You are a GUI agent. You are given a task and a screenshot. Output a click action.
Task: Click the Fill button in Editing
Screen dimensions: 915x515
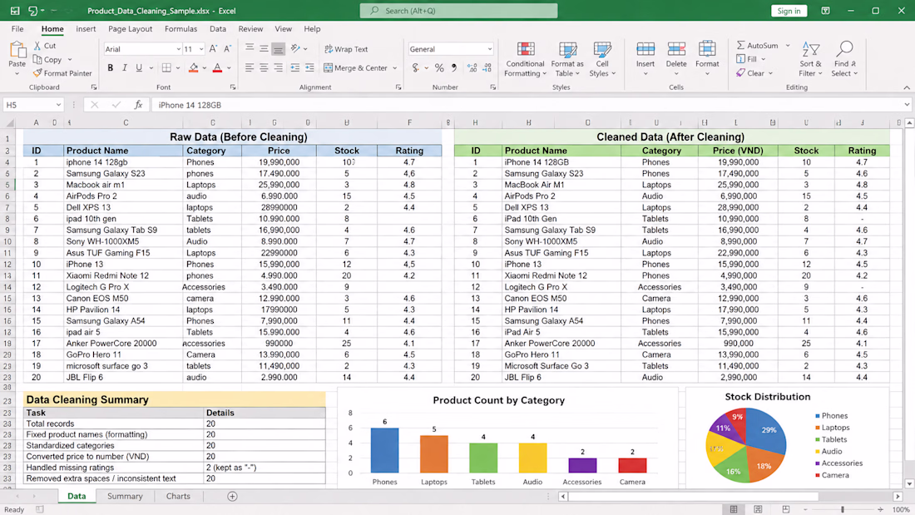pyautogui.click(x=747, y=59)
